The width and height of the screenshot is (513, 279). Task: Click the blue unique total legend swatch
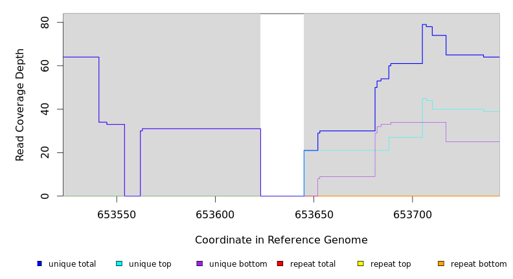tap(39, 263)
